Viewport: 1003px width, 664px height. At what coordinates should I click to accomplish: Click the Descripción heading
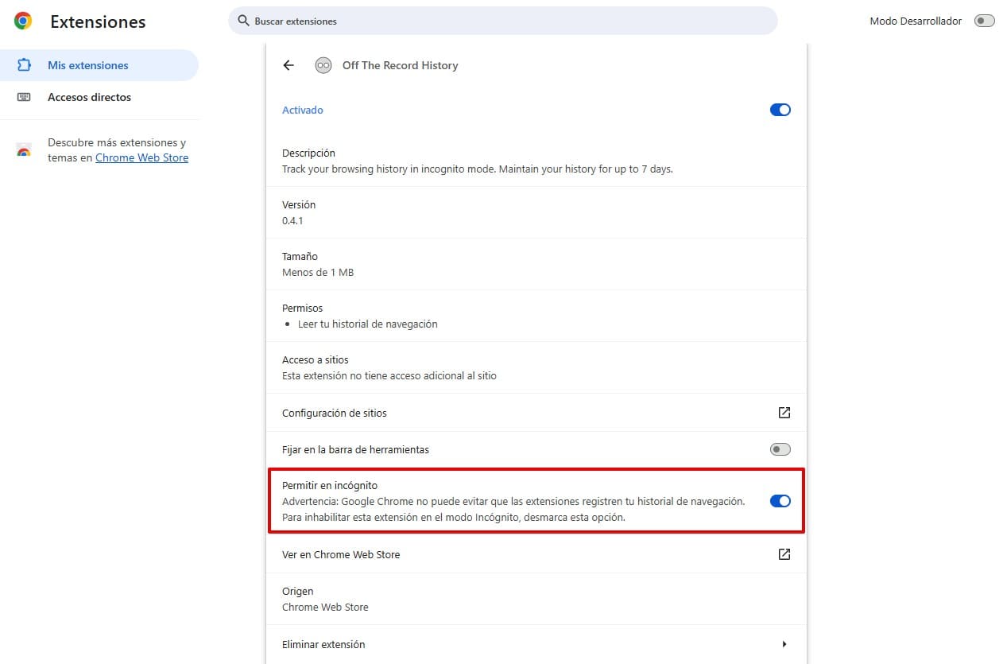[x=308, y=153]
